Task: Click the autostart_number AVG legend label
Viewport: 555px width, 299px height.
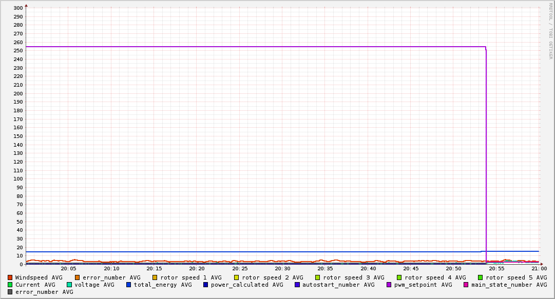Action: click(x=338, y=285)
